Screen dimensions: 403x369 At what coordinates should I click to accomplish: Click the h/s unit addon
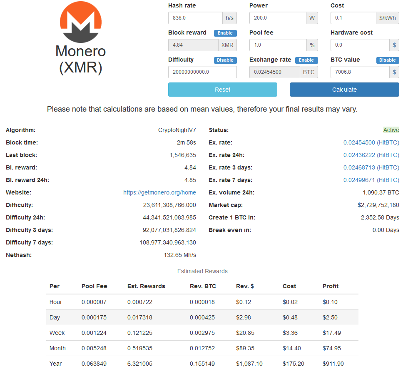[x=229, y=18]
